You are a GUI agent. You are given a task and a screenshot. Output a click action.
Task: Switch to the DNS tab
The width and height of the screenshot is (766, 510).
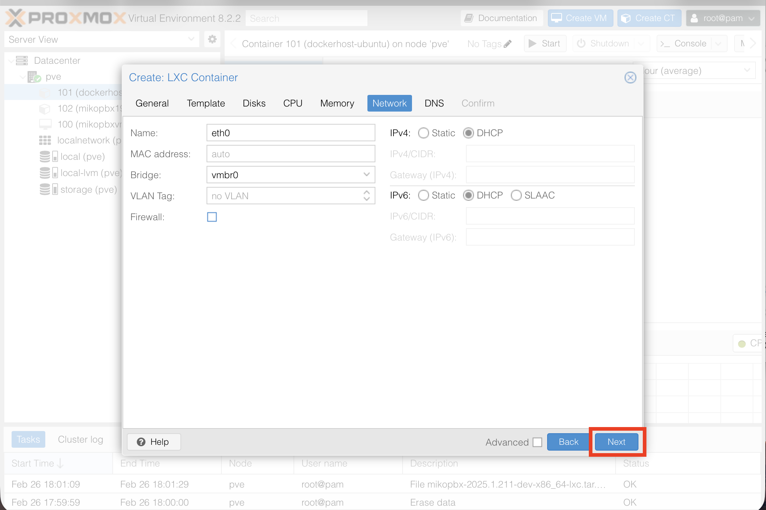pos(434,103)
